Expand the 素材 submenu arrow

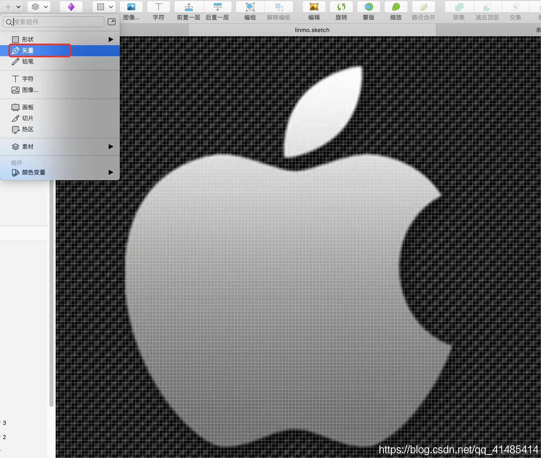111,147
